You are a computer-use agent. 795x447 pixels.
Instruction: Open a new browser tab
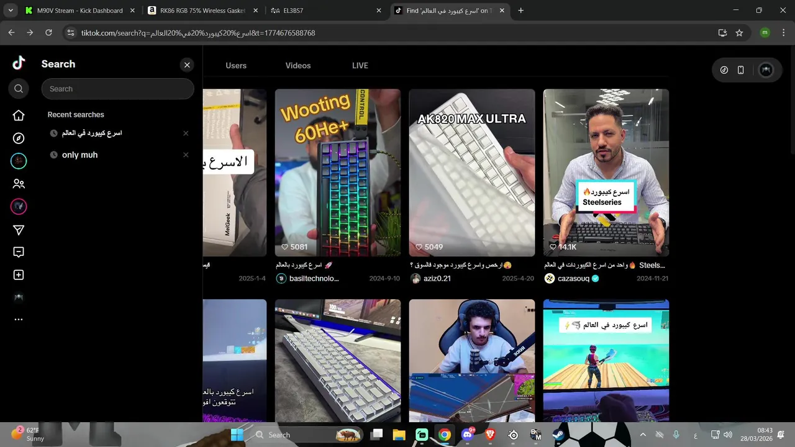[520, 11]
